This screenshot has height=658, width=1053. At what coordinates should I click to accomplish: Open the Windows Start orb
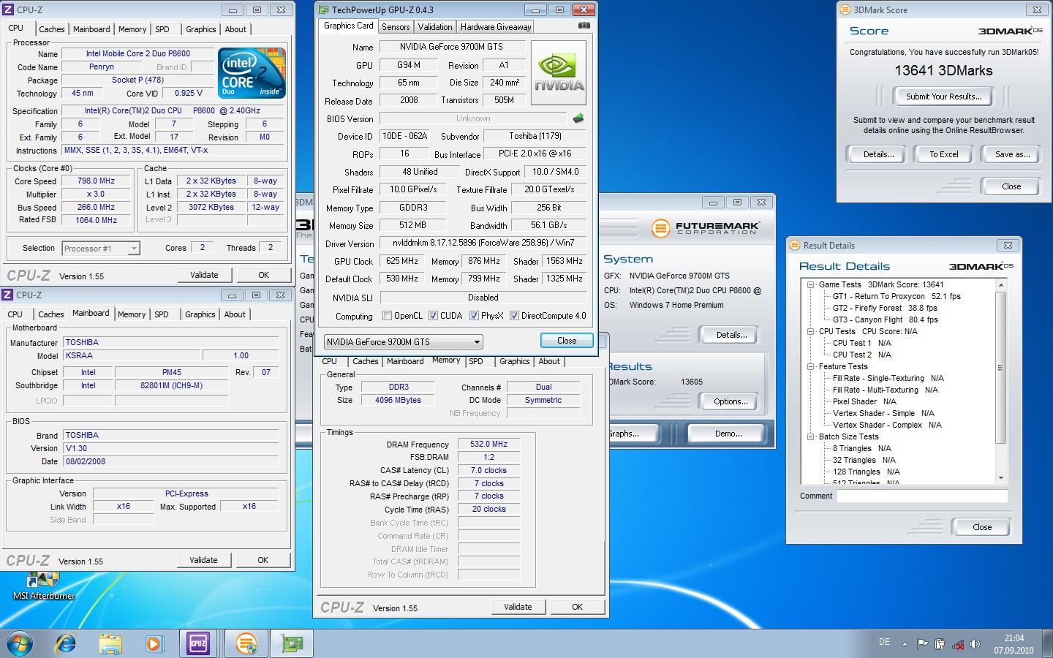20,643
